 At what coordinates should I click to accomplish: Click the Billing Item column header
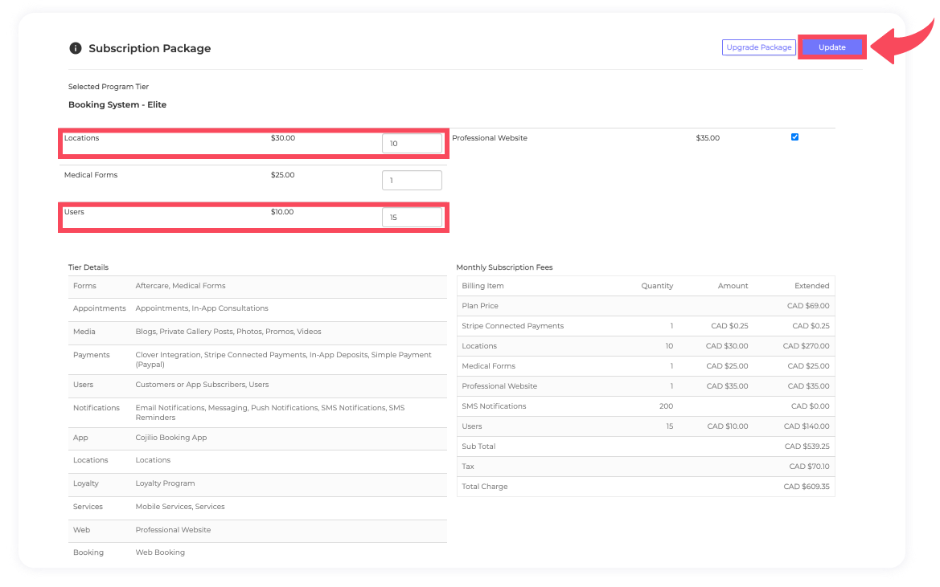pyautogui.click(x=483, y=286)
